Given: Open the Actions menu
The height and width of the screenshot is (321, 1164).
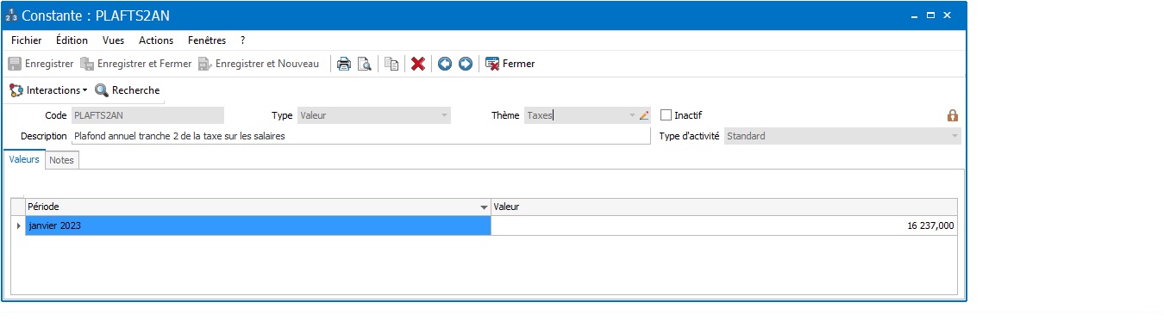Looking at the screenshot, I should tap(156, 40).
